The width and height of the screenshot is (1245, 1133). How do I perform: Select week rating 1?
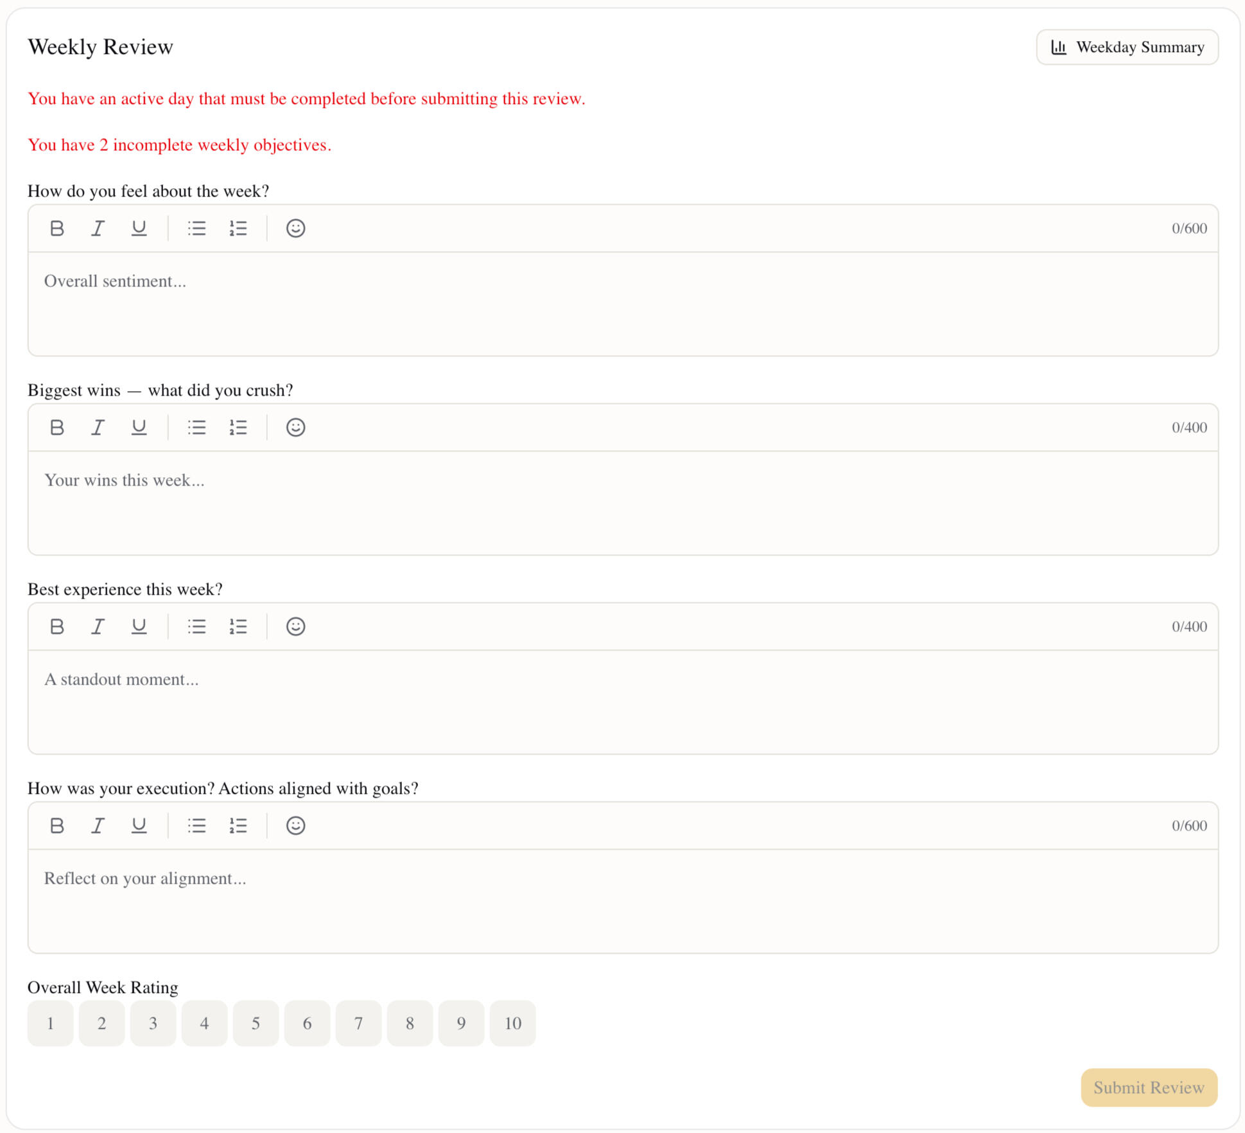coord(50,1023)
